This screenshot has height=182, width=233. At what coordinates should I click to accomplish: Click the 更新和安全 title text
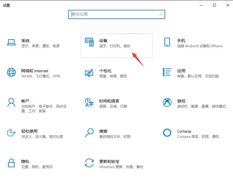pos(109,161)
